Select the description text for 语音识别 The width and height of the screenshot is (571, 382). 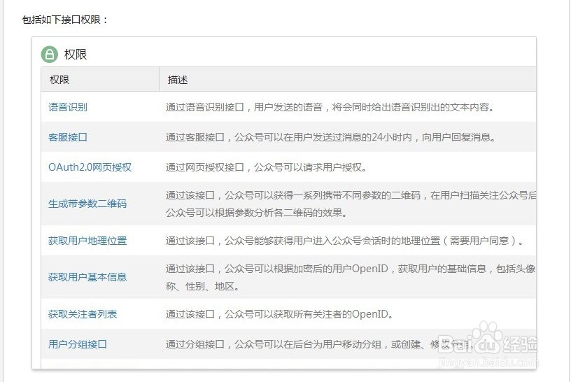[x=330, y=107]
